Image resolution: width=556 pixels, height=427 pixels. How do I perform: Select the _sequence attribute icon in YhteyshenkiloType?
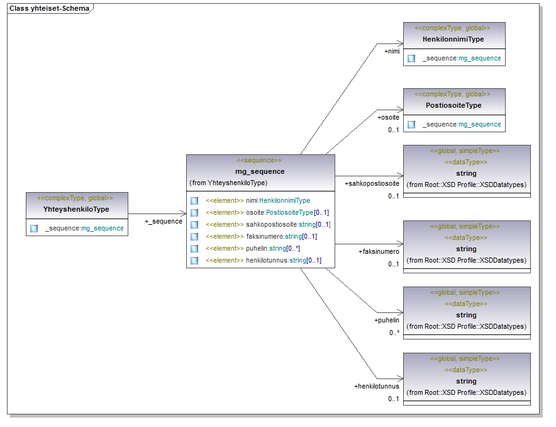(34, 228)
